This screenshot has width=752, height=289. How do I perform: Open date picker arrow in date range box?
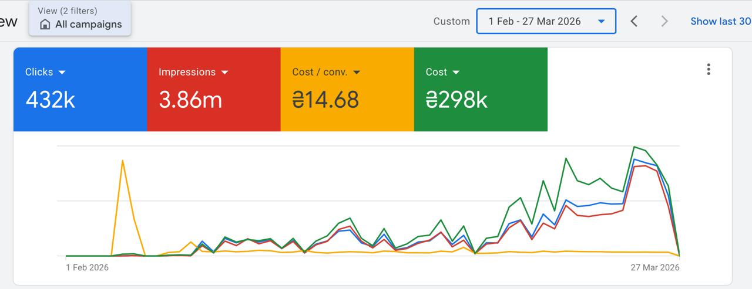pos(601,22)
